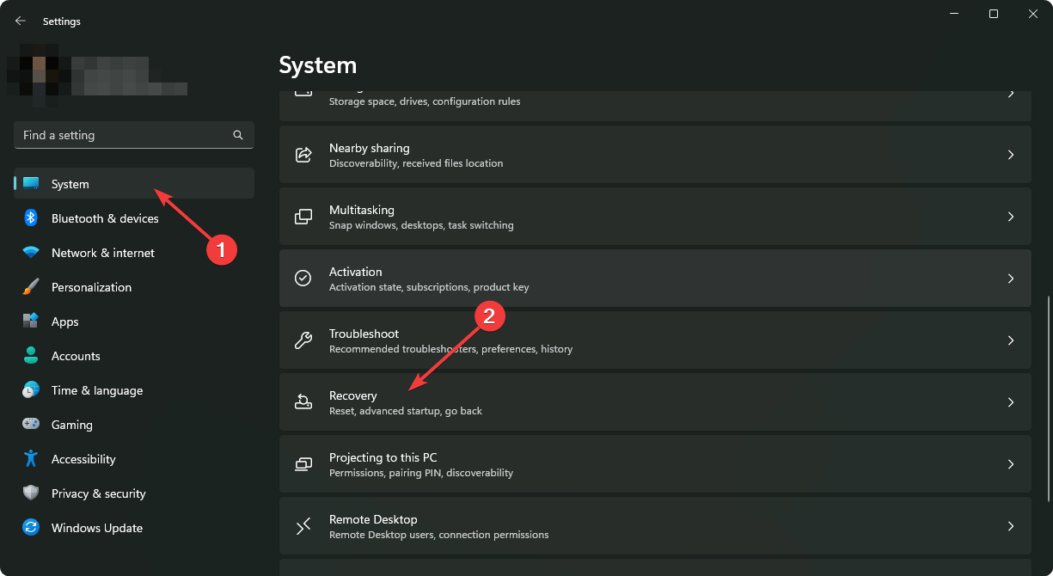The width and height of the screenshot is (1053, 576).
Task: Click the Network & internet wifi icon
Action: click(x=31, y=253)
